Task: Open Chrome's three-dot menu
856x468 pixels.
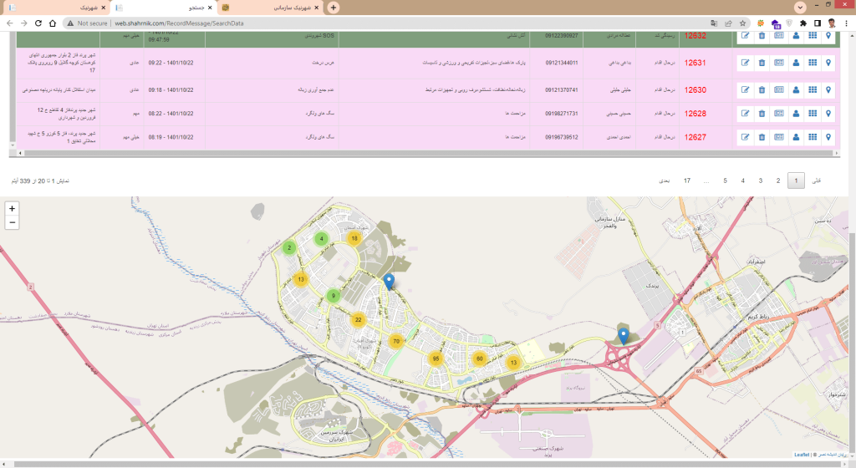Action: click(x=846, y=23)
